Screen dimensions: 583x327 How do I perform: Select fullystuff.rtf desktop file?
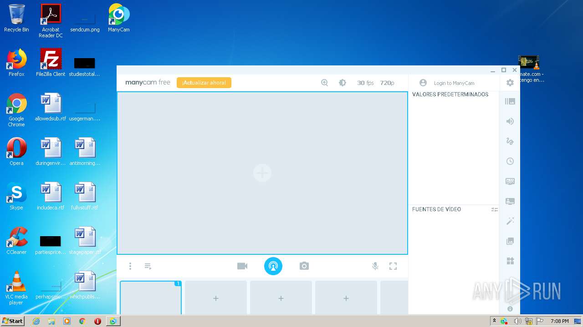85,196
